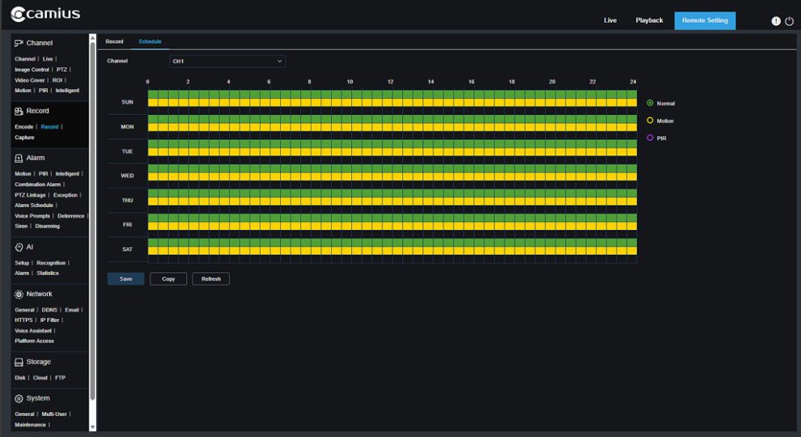Image resolution: width=801 pixels, height=437 pixels.
Task: Click the Save button
Action: [x=125, y=279]
